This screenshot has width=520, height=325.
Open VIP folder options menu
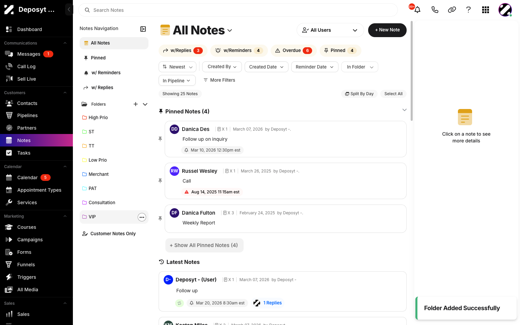pyautogui.click(x=142, y=217)
